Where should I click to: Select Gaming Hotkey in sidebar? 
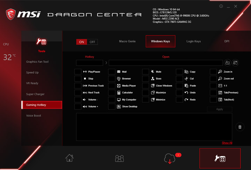point(42,105)
